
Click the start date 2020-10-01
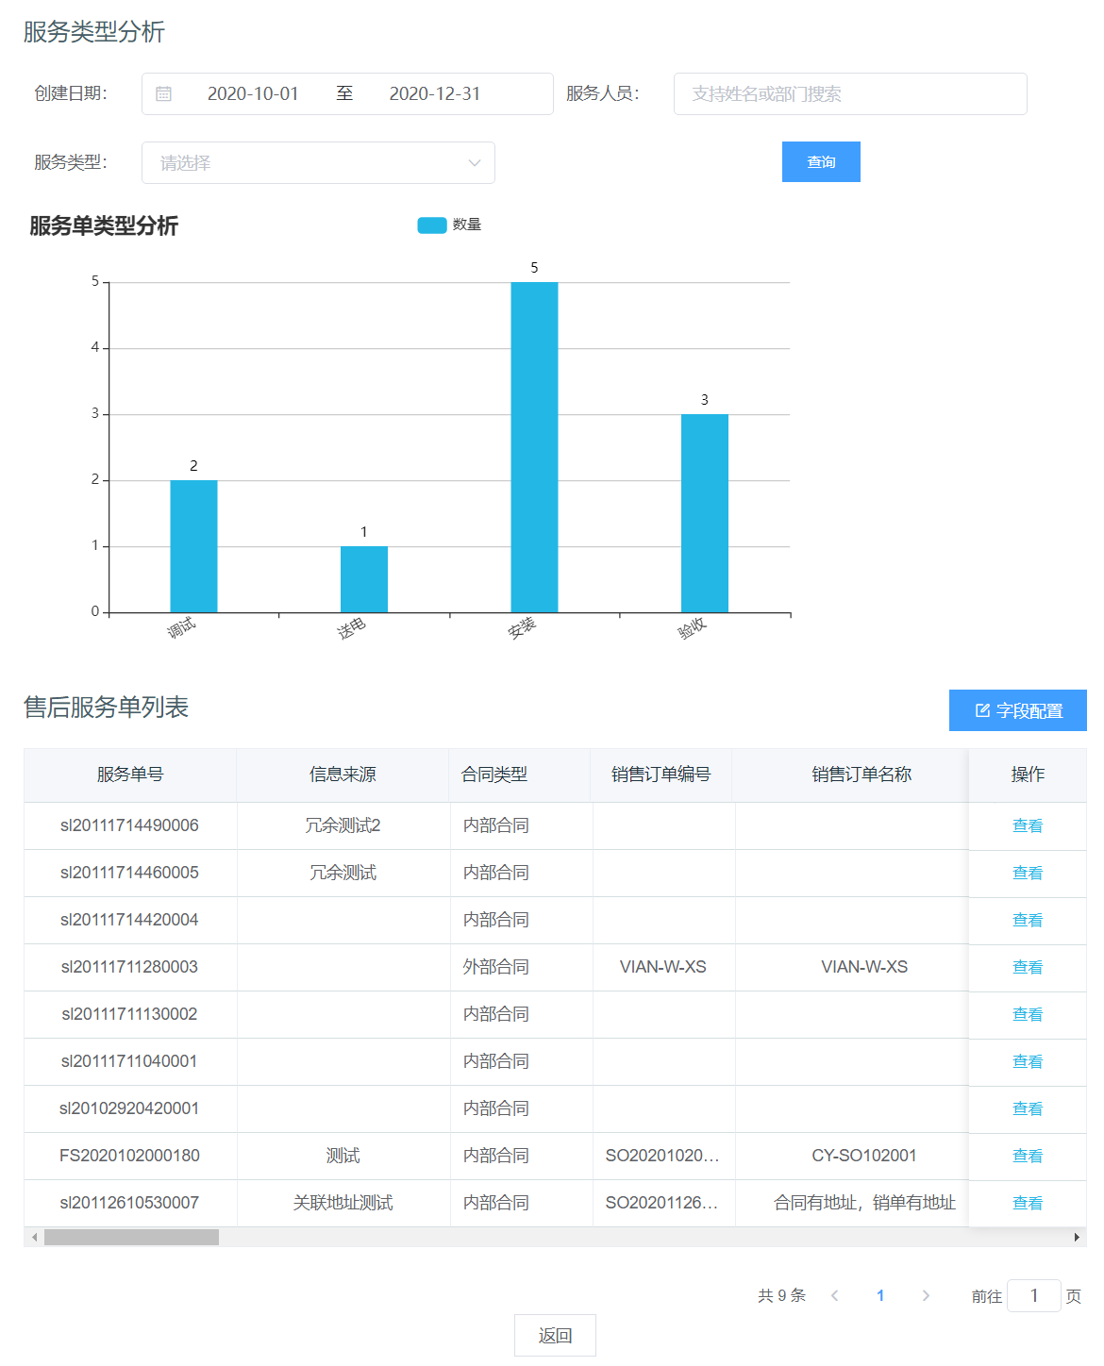(253, 94)
